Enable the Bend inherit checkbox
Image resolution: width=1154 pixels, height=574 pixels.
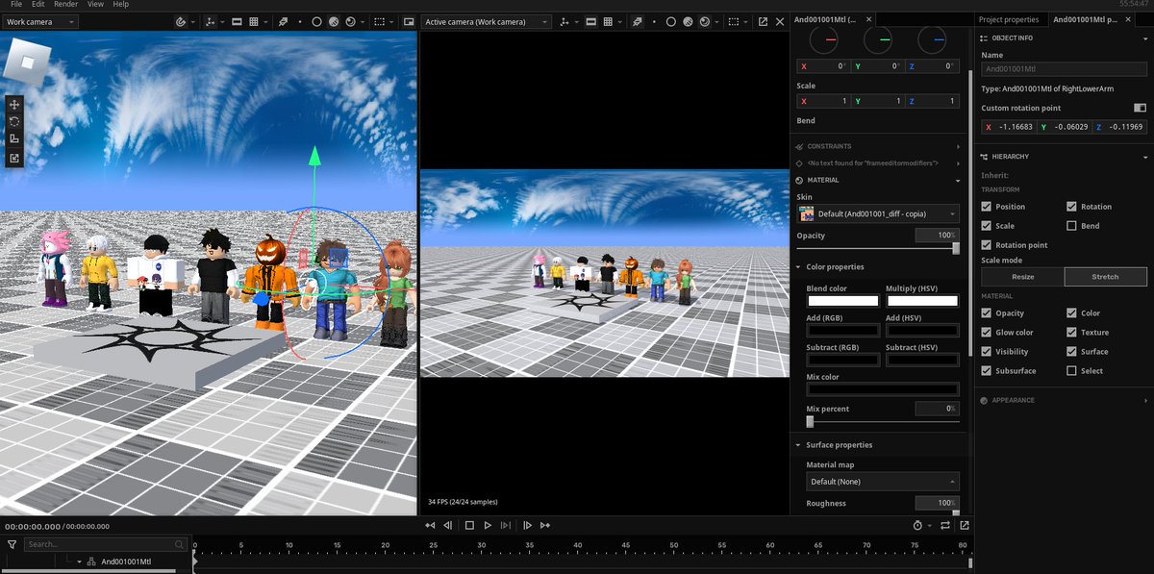[1072, 226]
